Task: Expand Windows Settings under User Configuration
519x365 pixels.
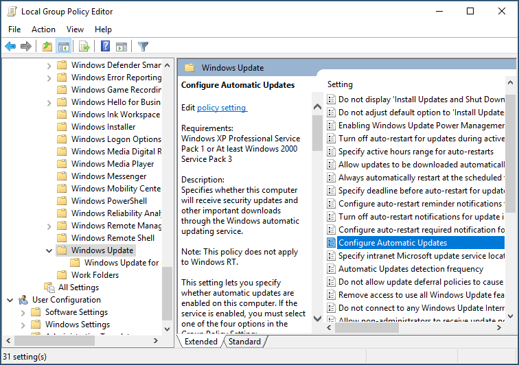Action: 23,325
